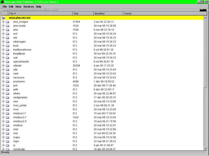209x156 pixels.
Task: Expand the zine folder
Action: pyautogui.click(x=3, y=30)
